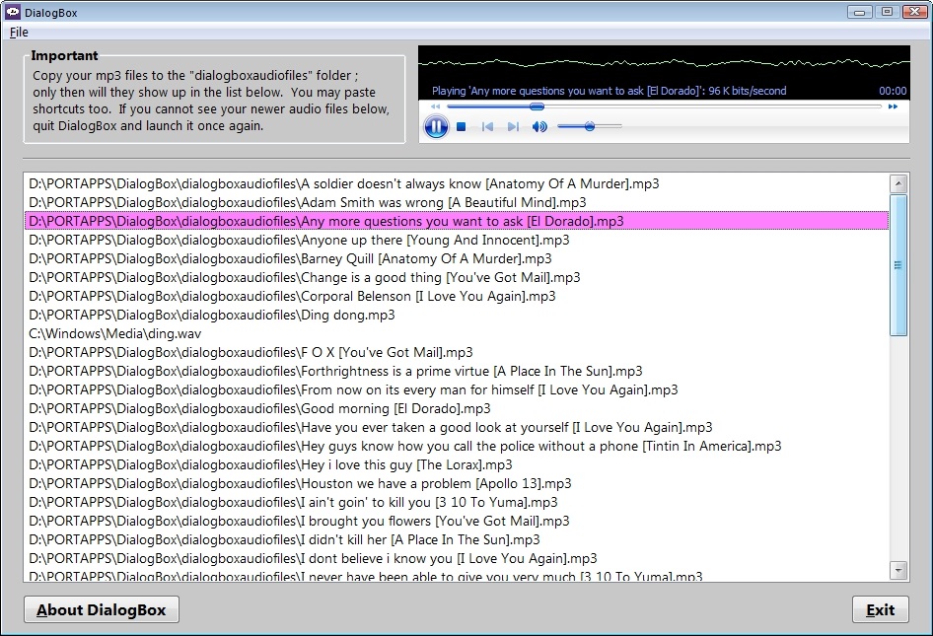Open About DialogBox
This screenshot has width=933, height=636.
[x=102, y=609]
